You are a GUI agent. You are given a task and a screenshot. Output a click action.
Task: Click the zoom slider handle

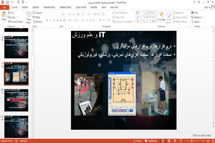(x=192, y=141)
